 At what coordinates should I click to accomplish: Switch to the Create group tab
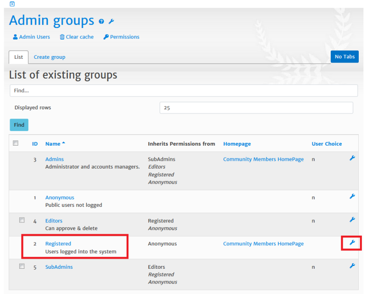pos(50,57)
